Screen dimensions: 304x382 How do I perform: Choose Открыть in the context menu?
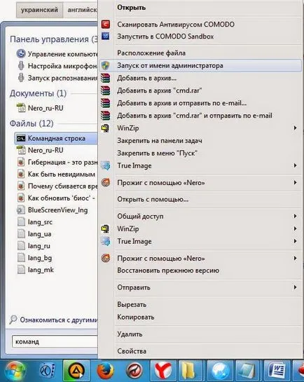tap(200, 8)
